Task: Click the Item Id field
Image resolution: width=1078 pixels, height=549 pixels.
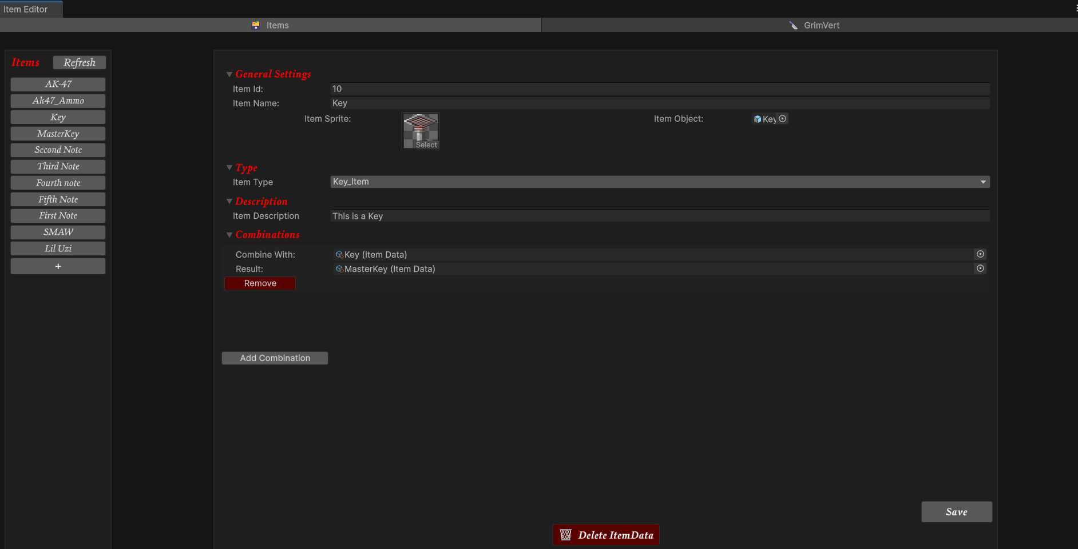Action: coord(660,89)
